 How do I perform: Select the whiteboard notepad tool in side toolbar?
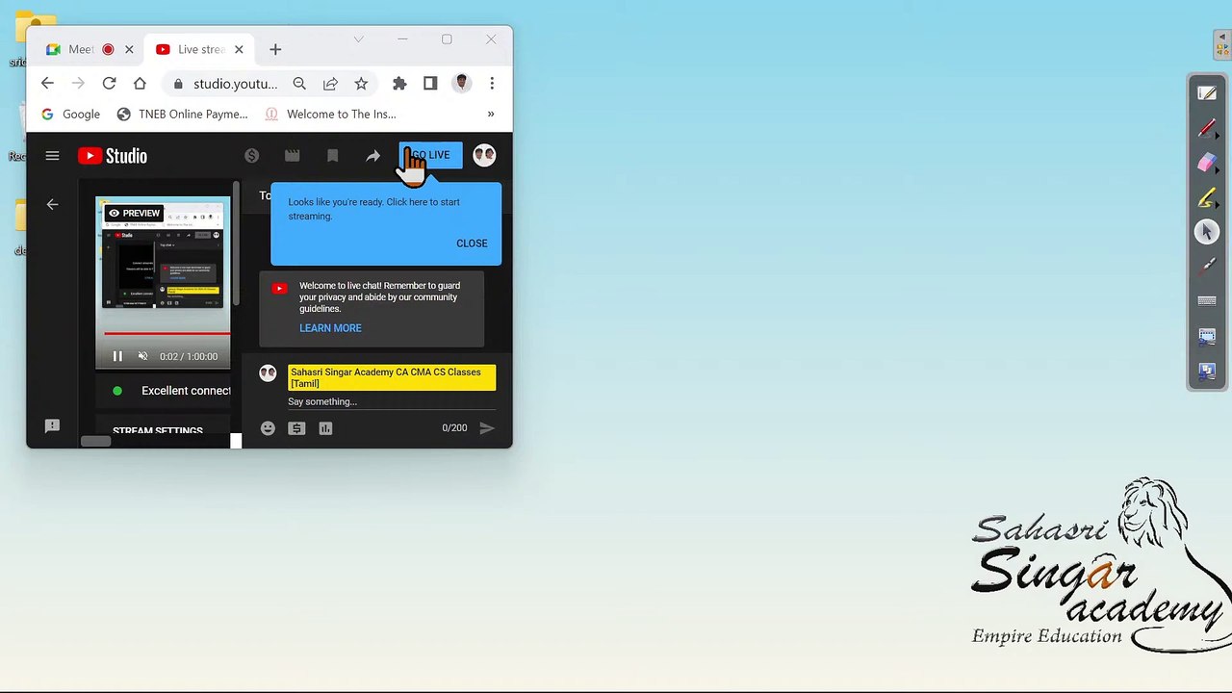1207,93
